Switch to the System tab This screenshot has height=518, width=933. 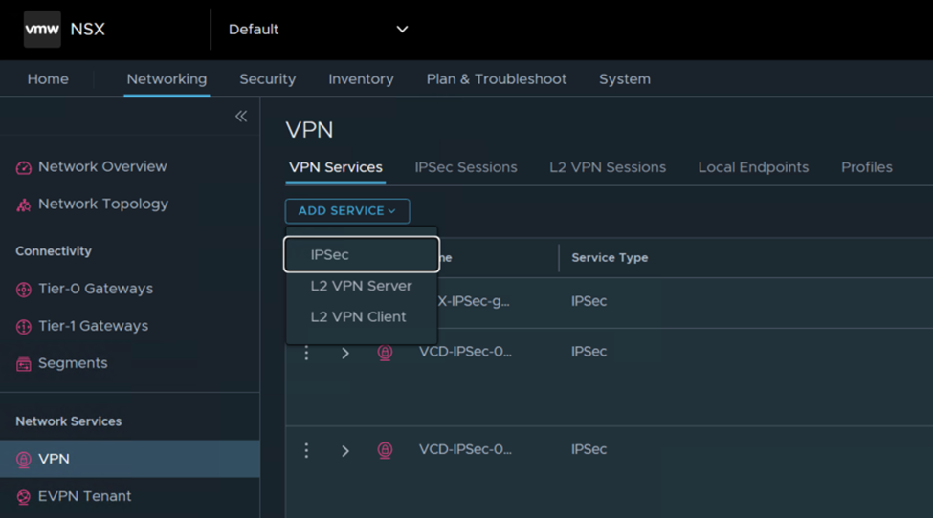(x=625, y=79)
